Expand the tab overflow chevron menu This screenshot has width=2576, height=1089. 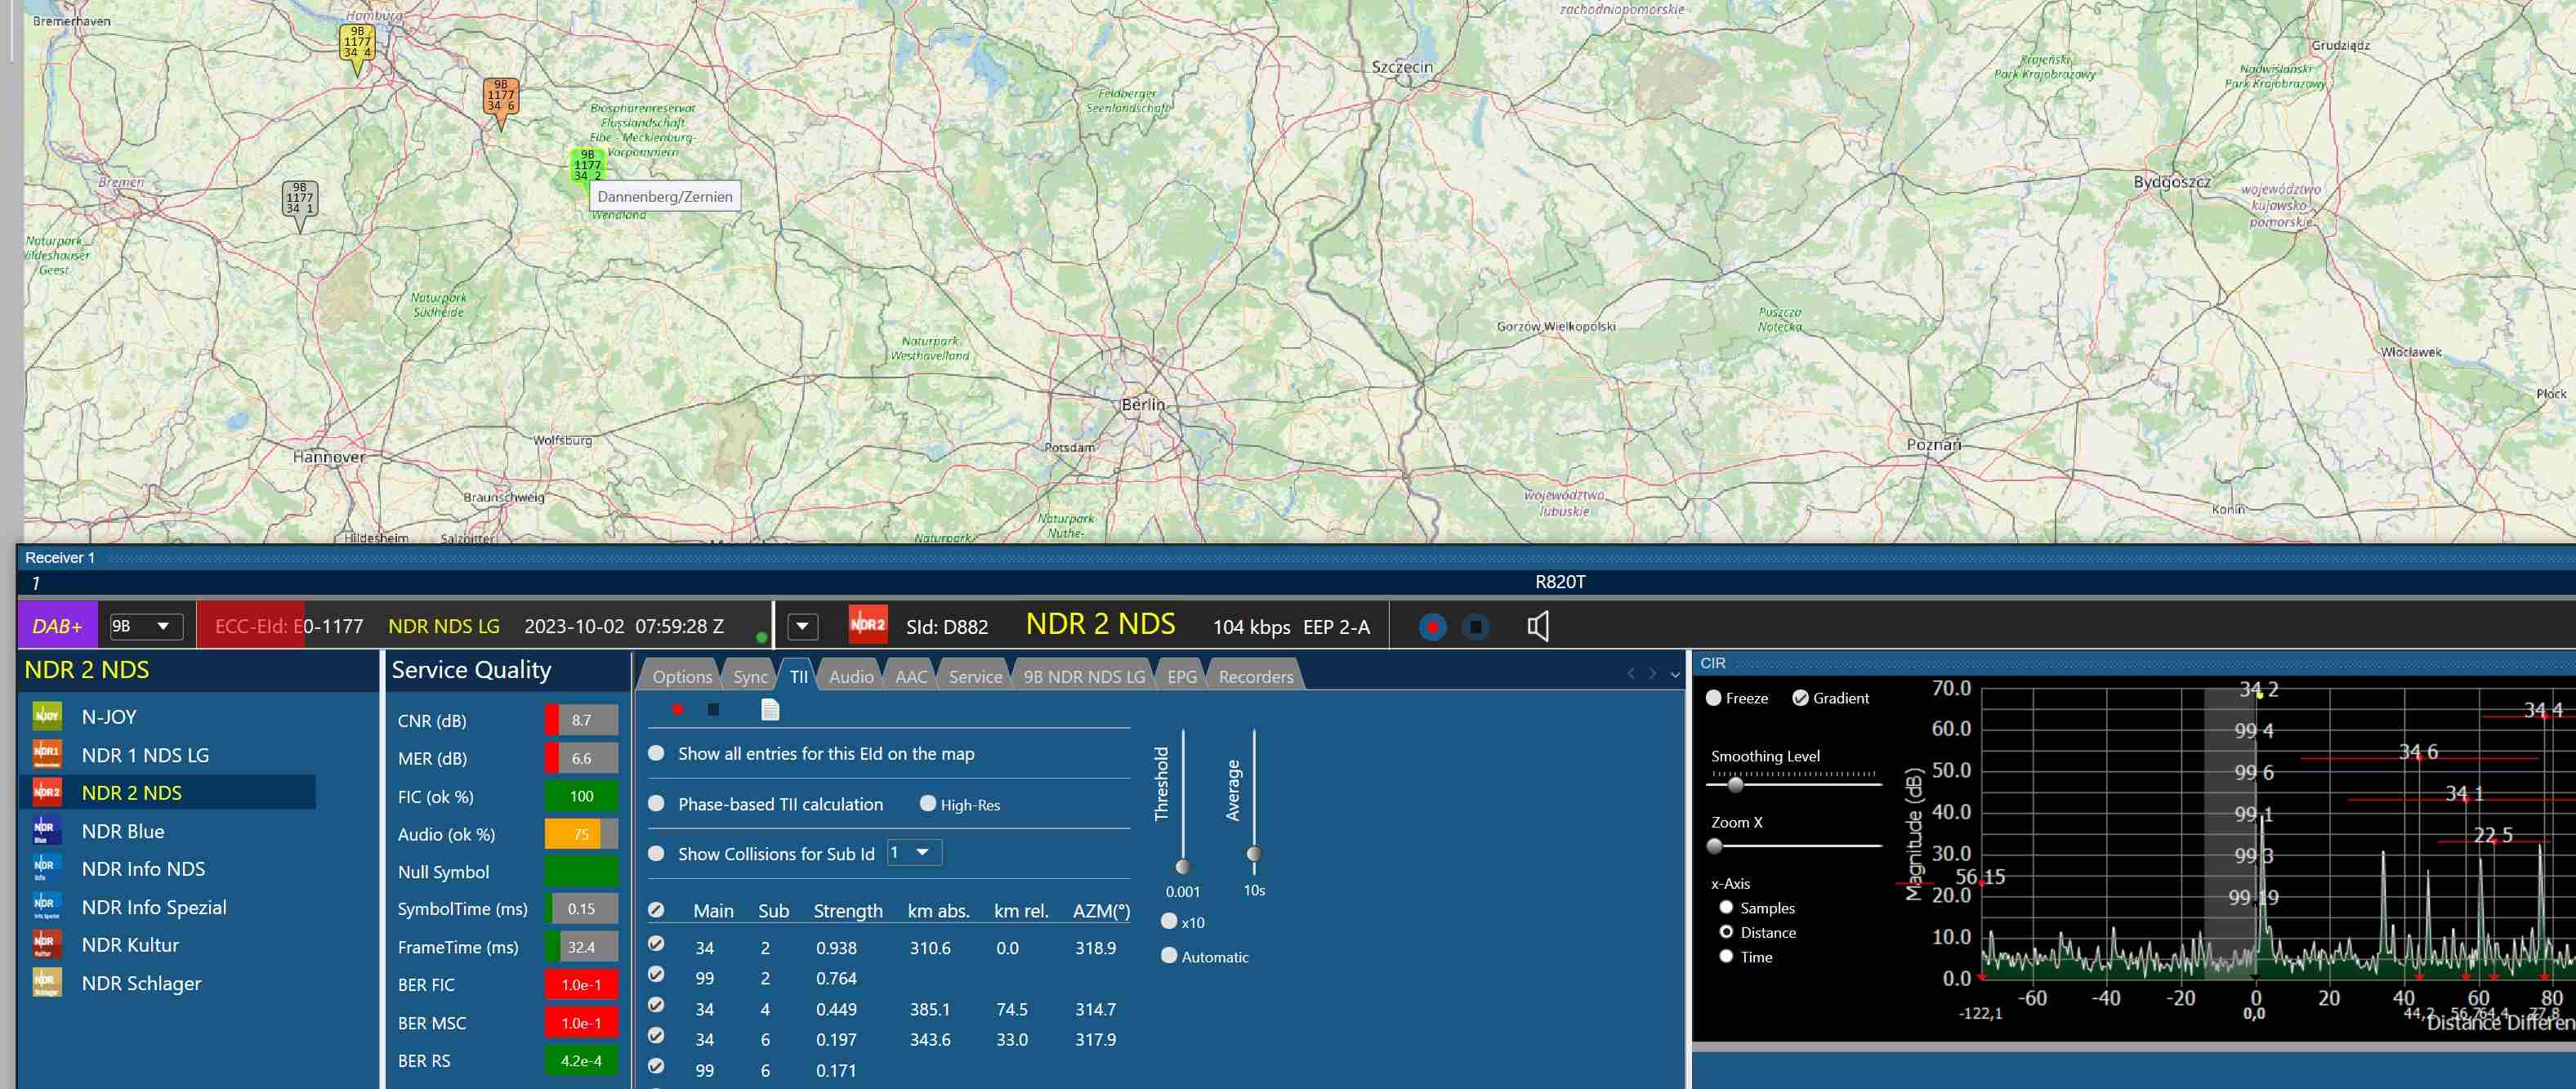(1675, 675)
